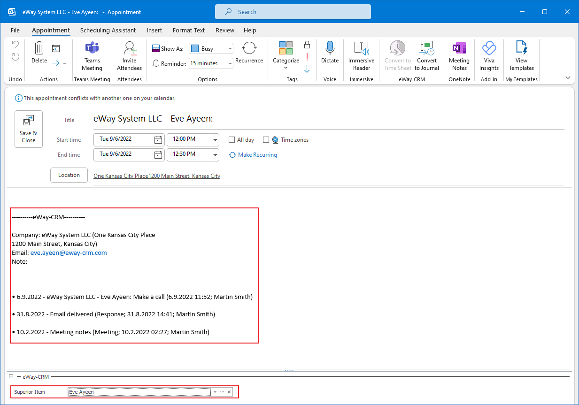
Task: Collapse the ribbon with the chevron
Action: (x=568, y=77)
